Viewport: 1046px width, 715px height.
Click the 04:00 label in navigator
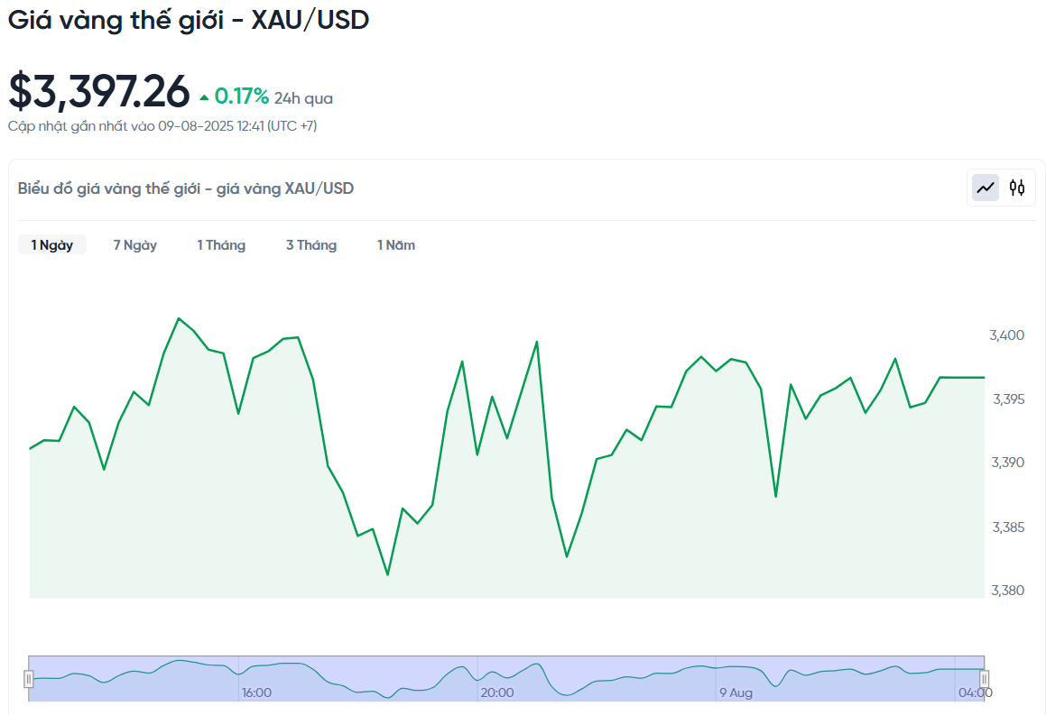(976, 693)
